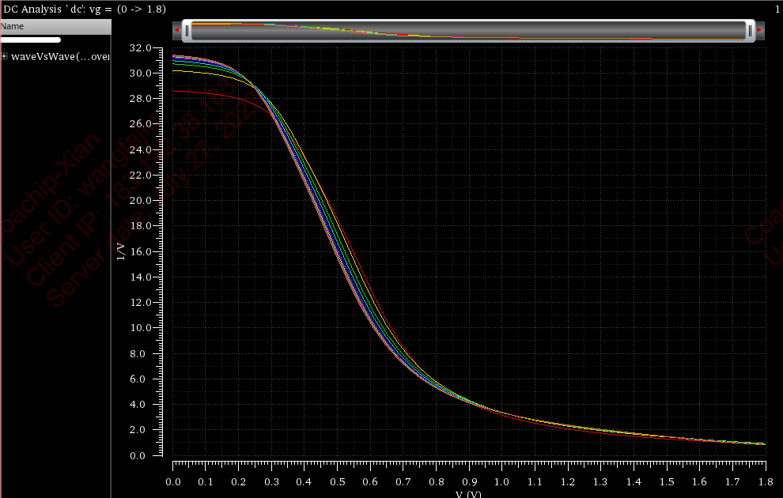This screenshot has width=783, height=498.
Task: Click the left red arrow of zoom bar
Action: coord(176,30)
